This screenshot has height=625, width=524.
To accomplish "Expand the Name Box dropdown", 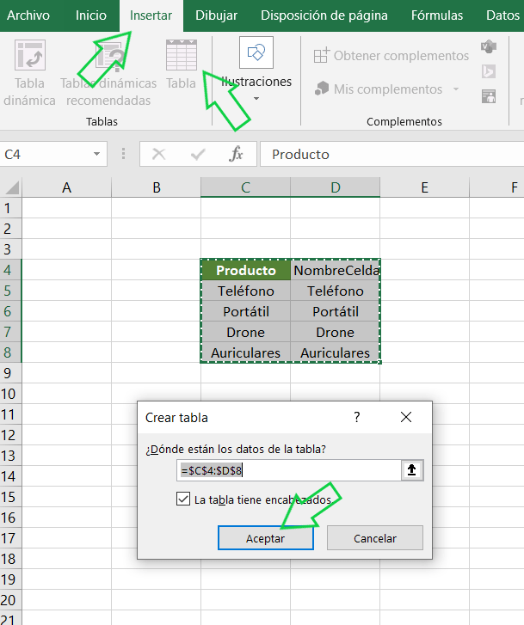I will tap(96, 154).
